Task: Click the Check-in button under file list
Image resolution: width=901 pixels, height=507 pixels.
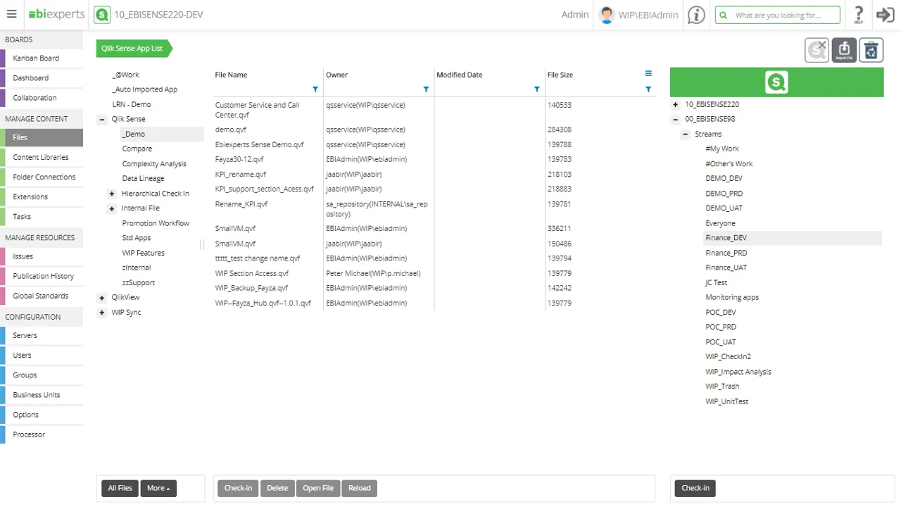Action: 238,488
